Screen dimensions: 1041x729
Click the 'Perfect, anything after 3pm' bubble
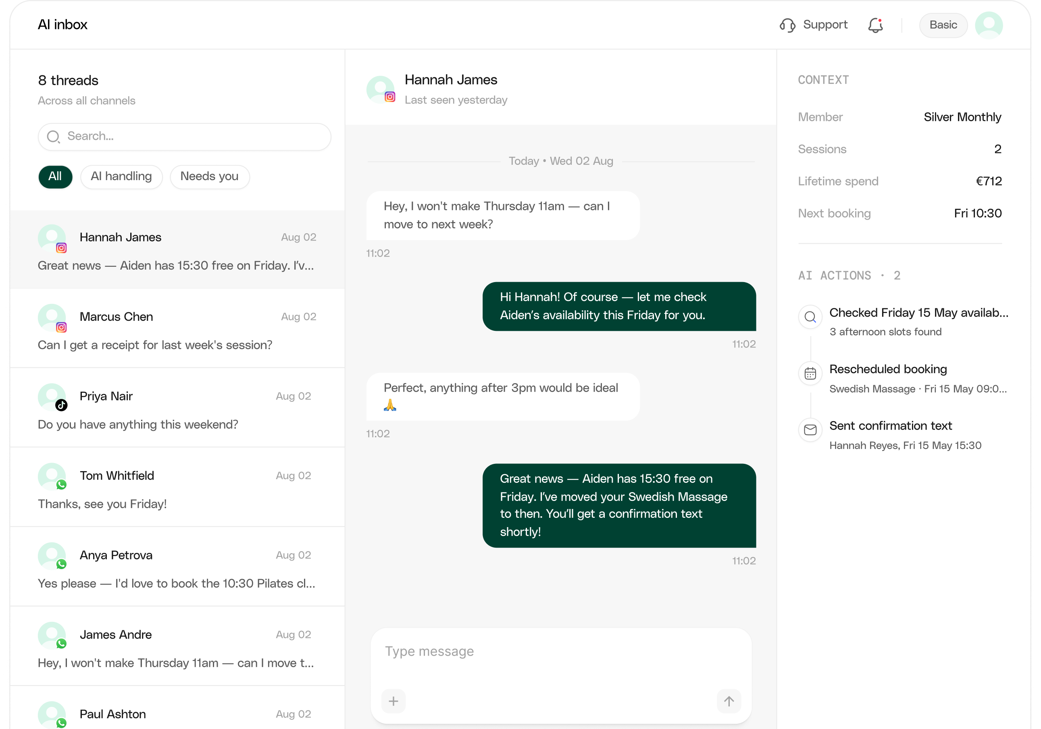[x=503, y=397]
